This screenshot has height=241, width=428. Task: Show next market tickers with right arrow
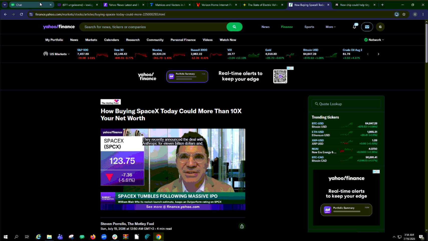tap(378, 54)
